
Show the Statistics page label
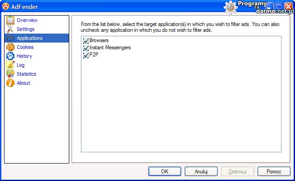pyautogui.click(x=27, y=74)
